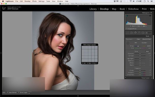Select the Crop Overlay tool
Image resolution: width=155 pixels, height=97 pixels.
click(x=128, y=33)
